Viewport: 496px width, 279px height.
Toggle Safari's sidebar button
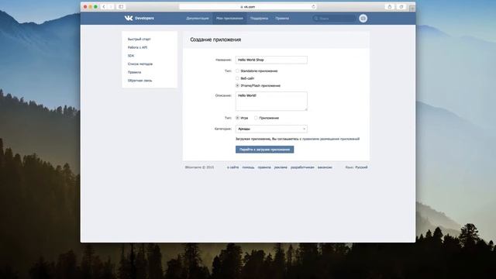click(x=121, y=7)
